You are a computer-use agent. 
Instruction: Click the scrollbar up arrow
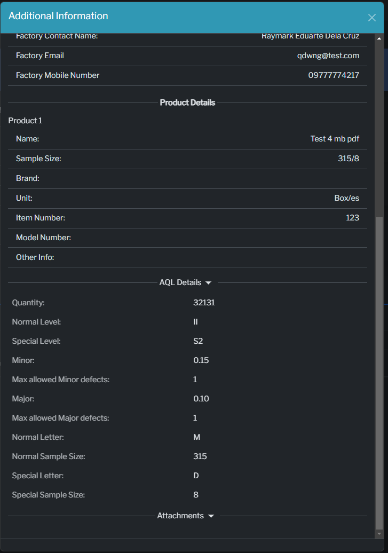[x=379, y=38]
